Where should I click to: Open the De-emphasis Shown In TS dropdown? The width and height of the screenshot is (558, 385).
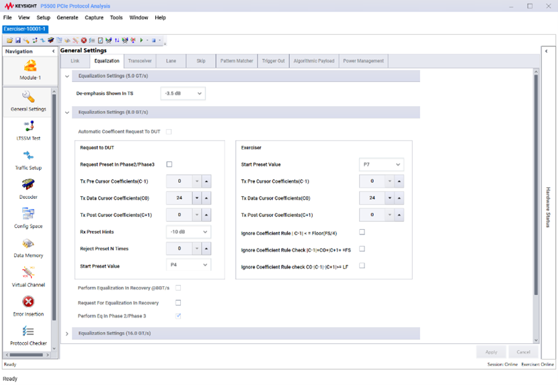[x=182, y=93]
